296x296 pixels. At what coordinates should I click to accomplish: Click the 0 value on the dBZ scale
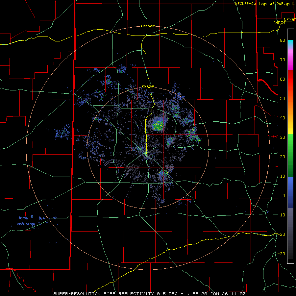(284, 196)
